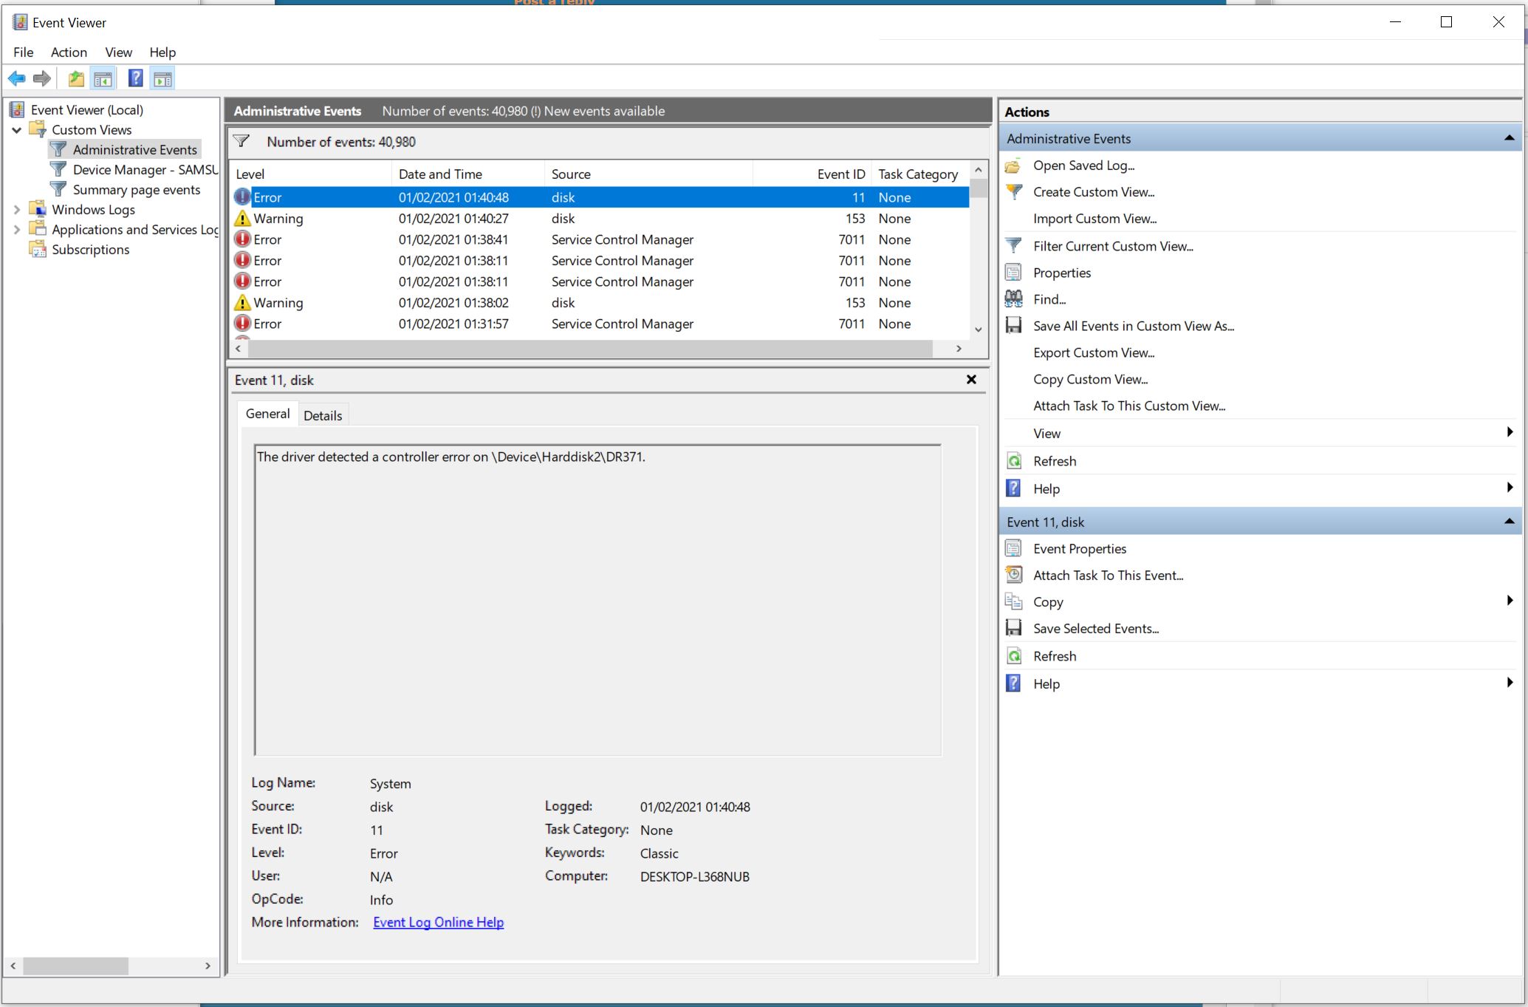Click the Windows Logs folder icon
Screen dimensions: 1528x1007
pos(38,209)
